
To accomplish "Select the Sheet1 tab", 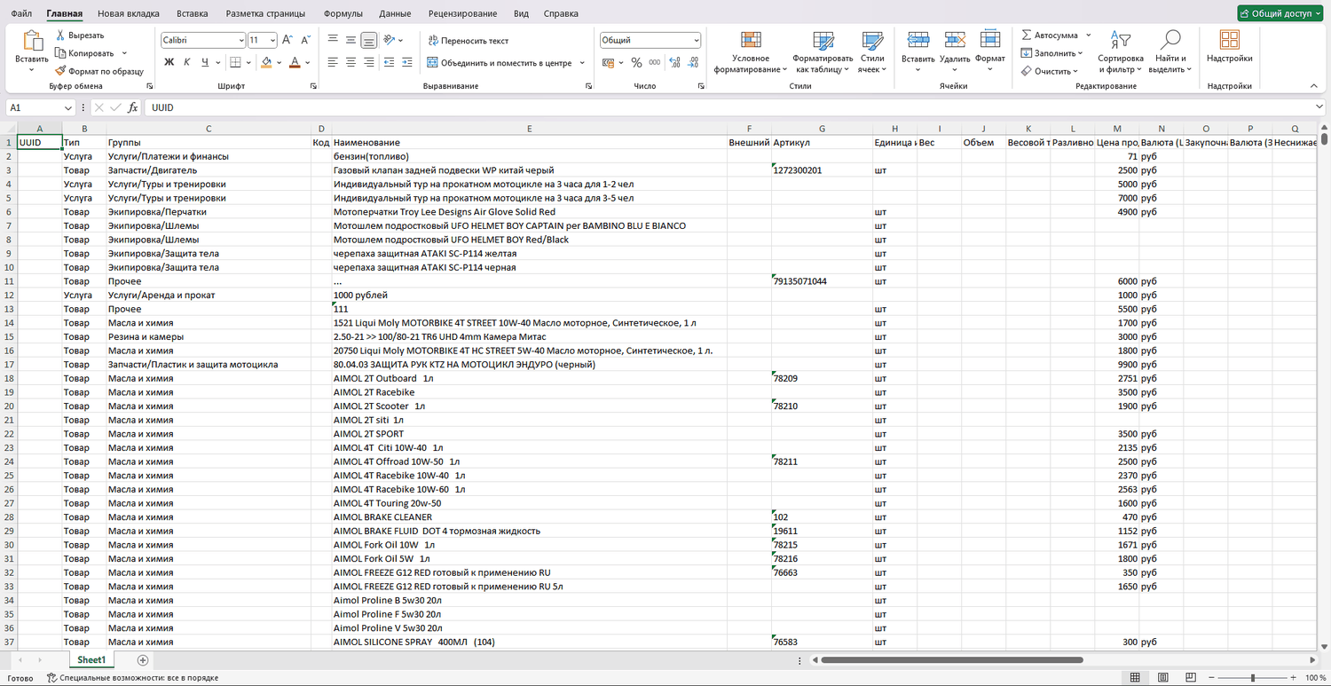I will pyautogui.click(x=91, y=660).
